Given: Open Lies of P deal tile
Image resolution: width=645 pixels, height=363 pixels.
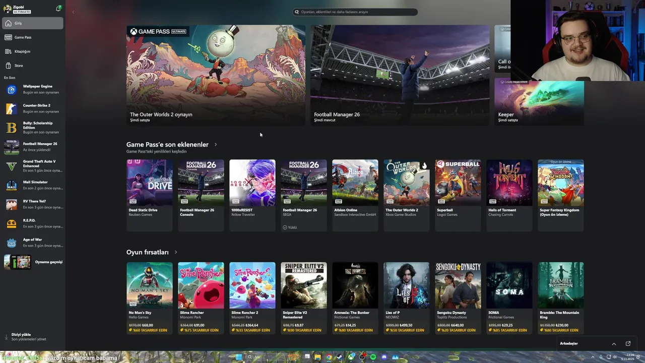Looking at the screenshot, I should click(x=407, y=298).
